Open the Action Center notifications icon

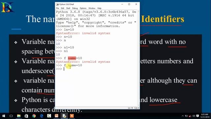[197, 116]
